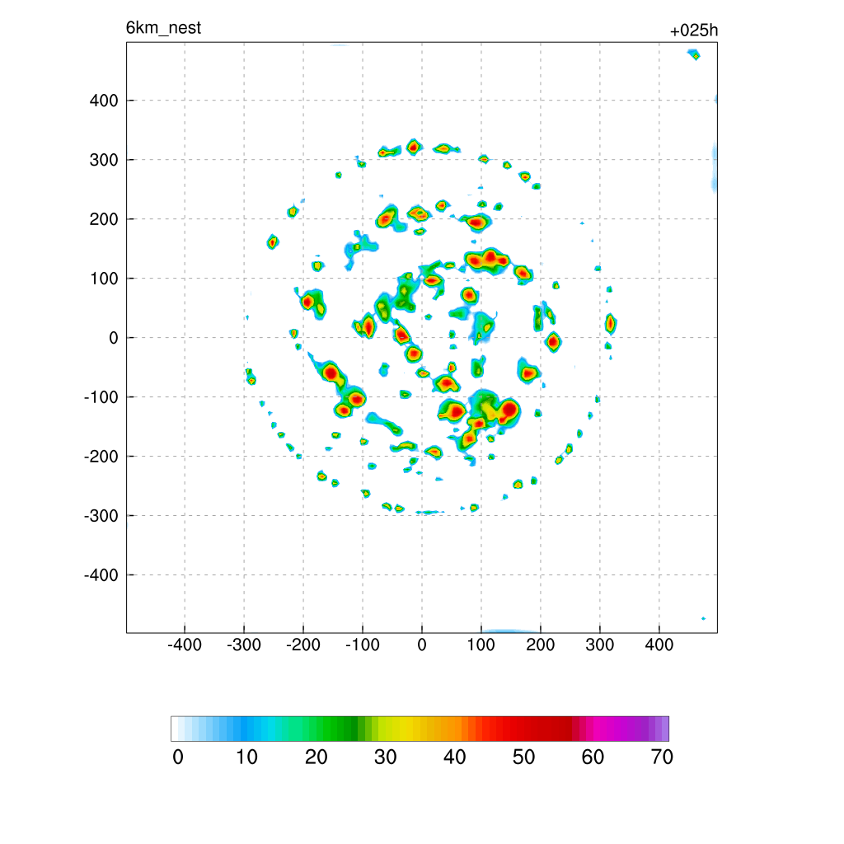Click the x-axis label "-100"
This screenshot has width=844, height=844.
[x=363, y=645]
